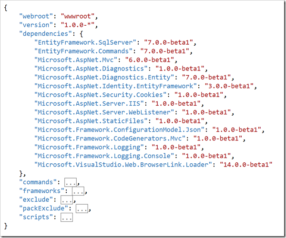Select the "3.0.0-beta1" version string
Screen dimensions: 286x238
click(x=229, y=86)
